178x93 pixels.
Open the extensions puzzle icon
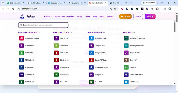tap(157, 9)
